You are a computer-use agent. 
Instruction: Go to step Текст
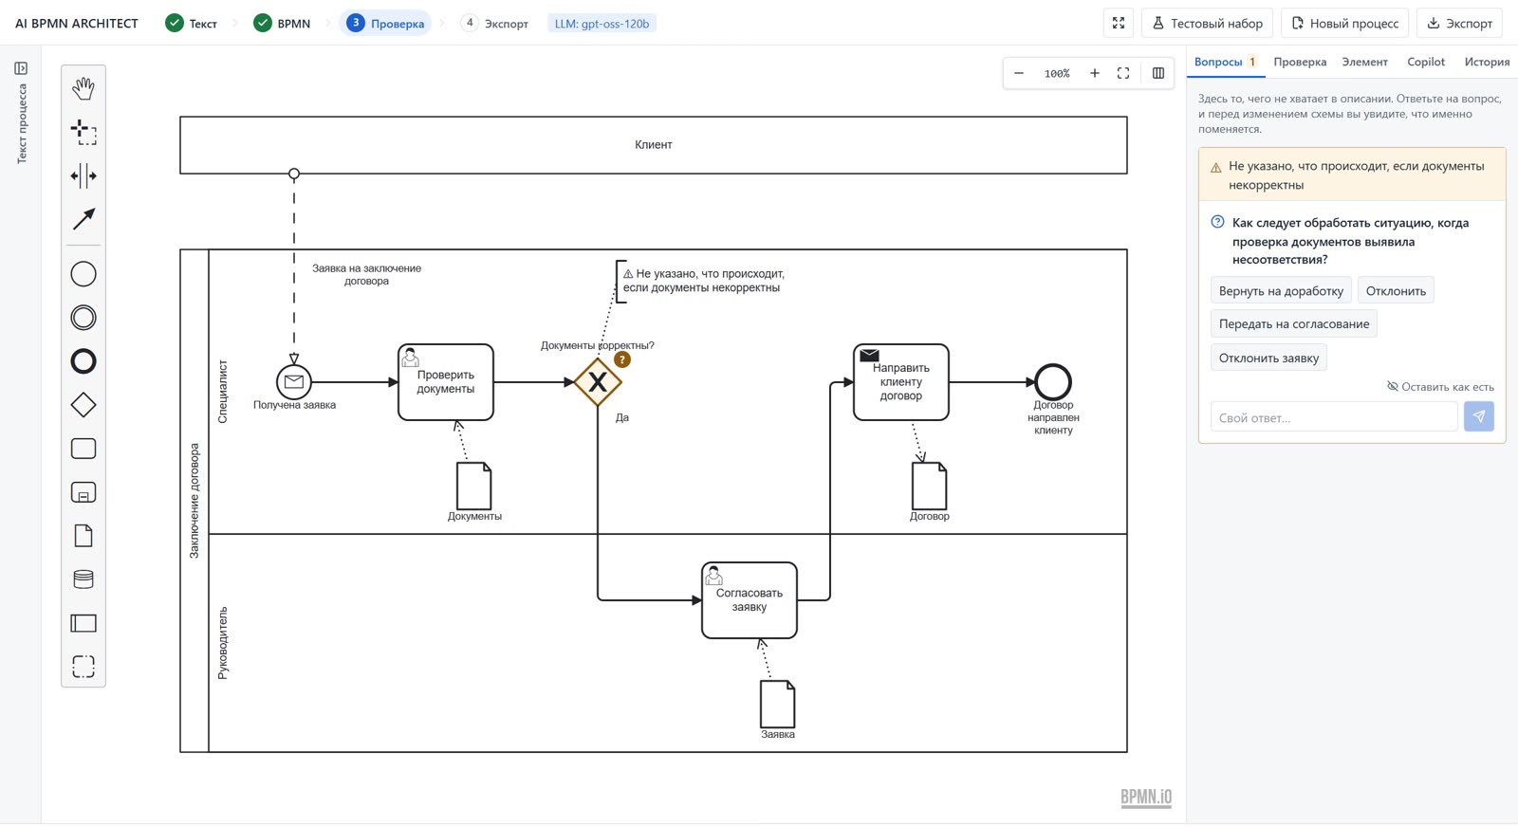tap(191, 23)
